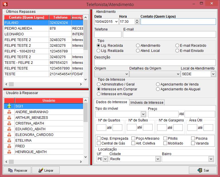Enable the Piscina checkbox
Viewport: 220px width, 177px height.
pyautogui.click(x=193, y=139)
